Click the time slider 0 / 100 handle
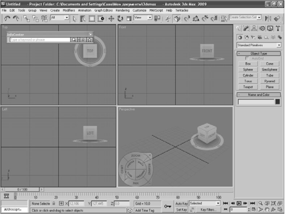This screenshot has width=285, height=214. pos(22,189)
